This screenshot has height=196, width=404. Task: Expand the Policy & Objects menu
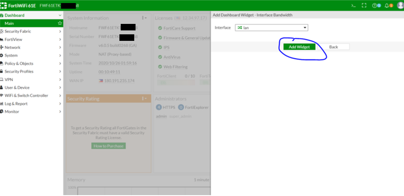[31, 63]
